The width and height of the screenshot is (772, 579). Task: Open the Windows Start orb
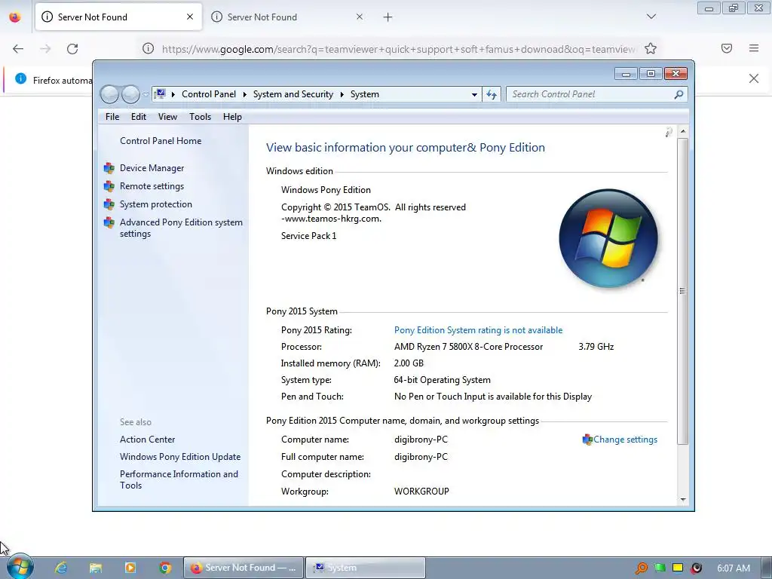[20, 567]
